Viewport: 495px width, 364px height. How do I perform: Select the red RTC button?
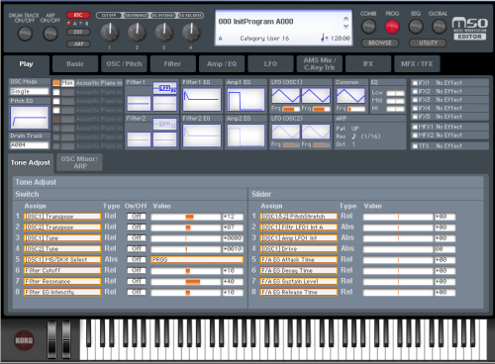point(78,15)
